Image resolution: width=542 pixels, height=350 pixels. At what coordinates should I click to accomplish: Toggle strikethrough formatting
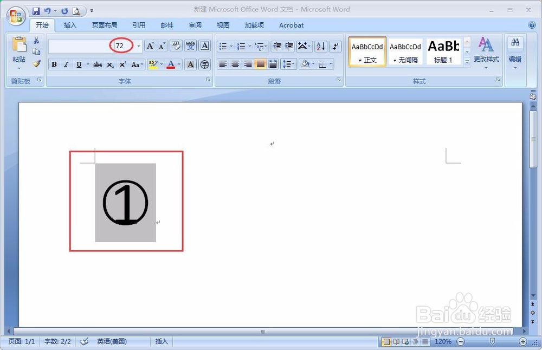tap(98, 64)
